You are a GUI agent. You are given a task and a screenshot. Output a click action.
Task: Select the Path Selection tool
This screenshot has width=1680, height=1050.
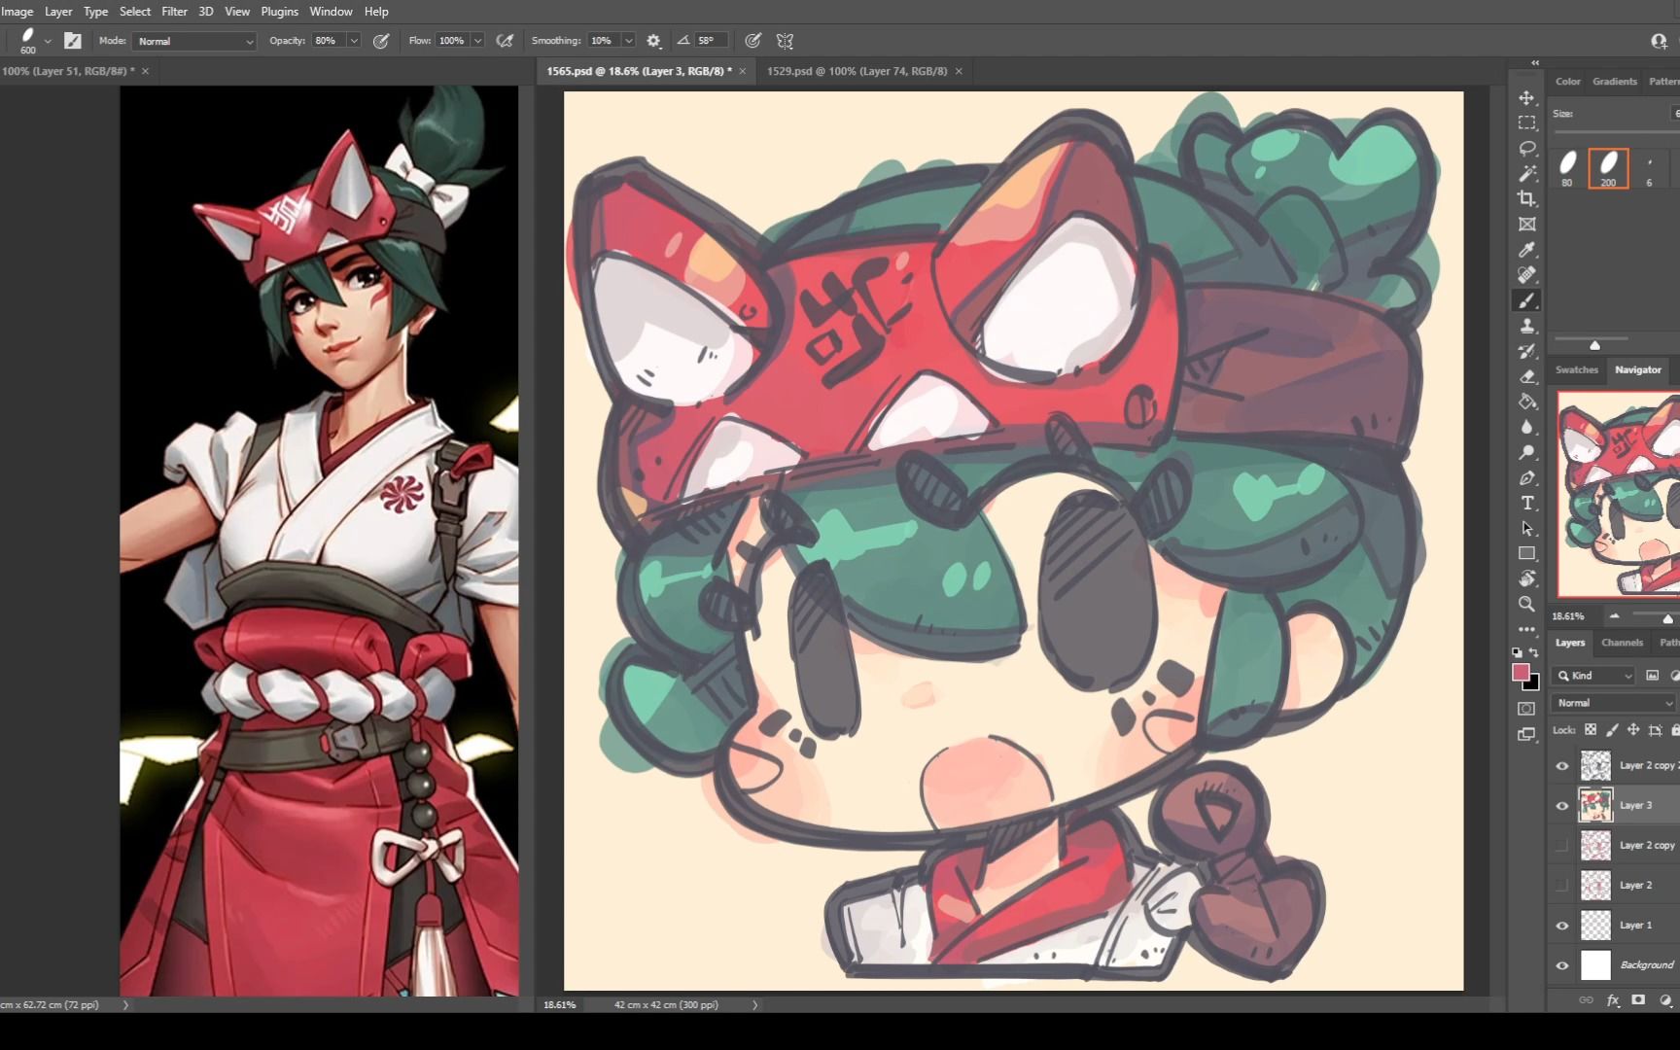1527,528
